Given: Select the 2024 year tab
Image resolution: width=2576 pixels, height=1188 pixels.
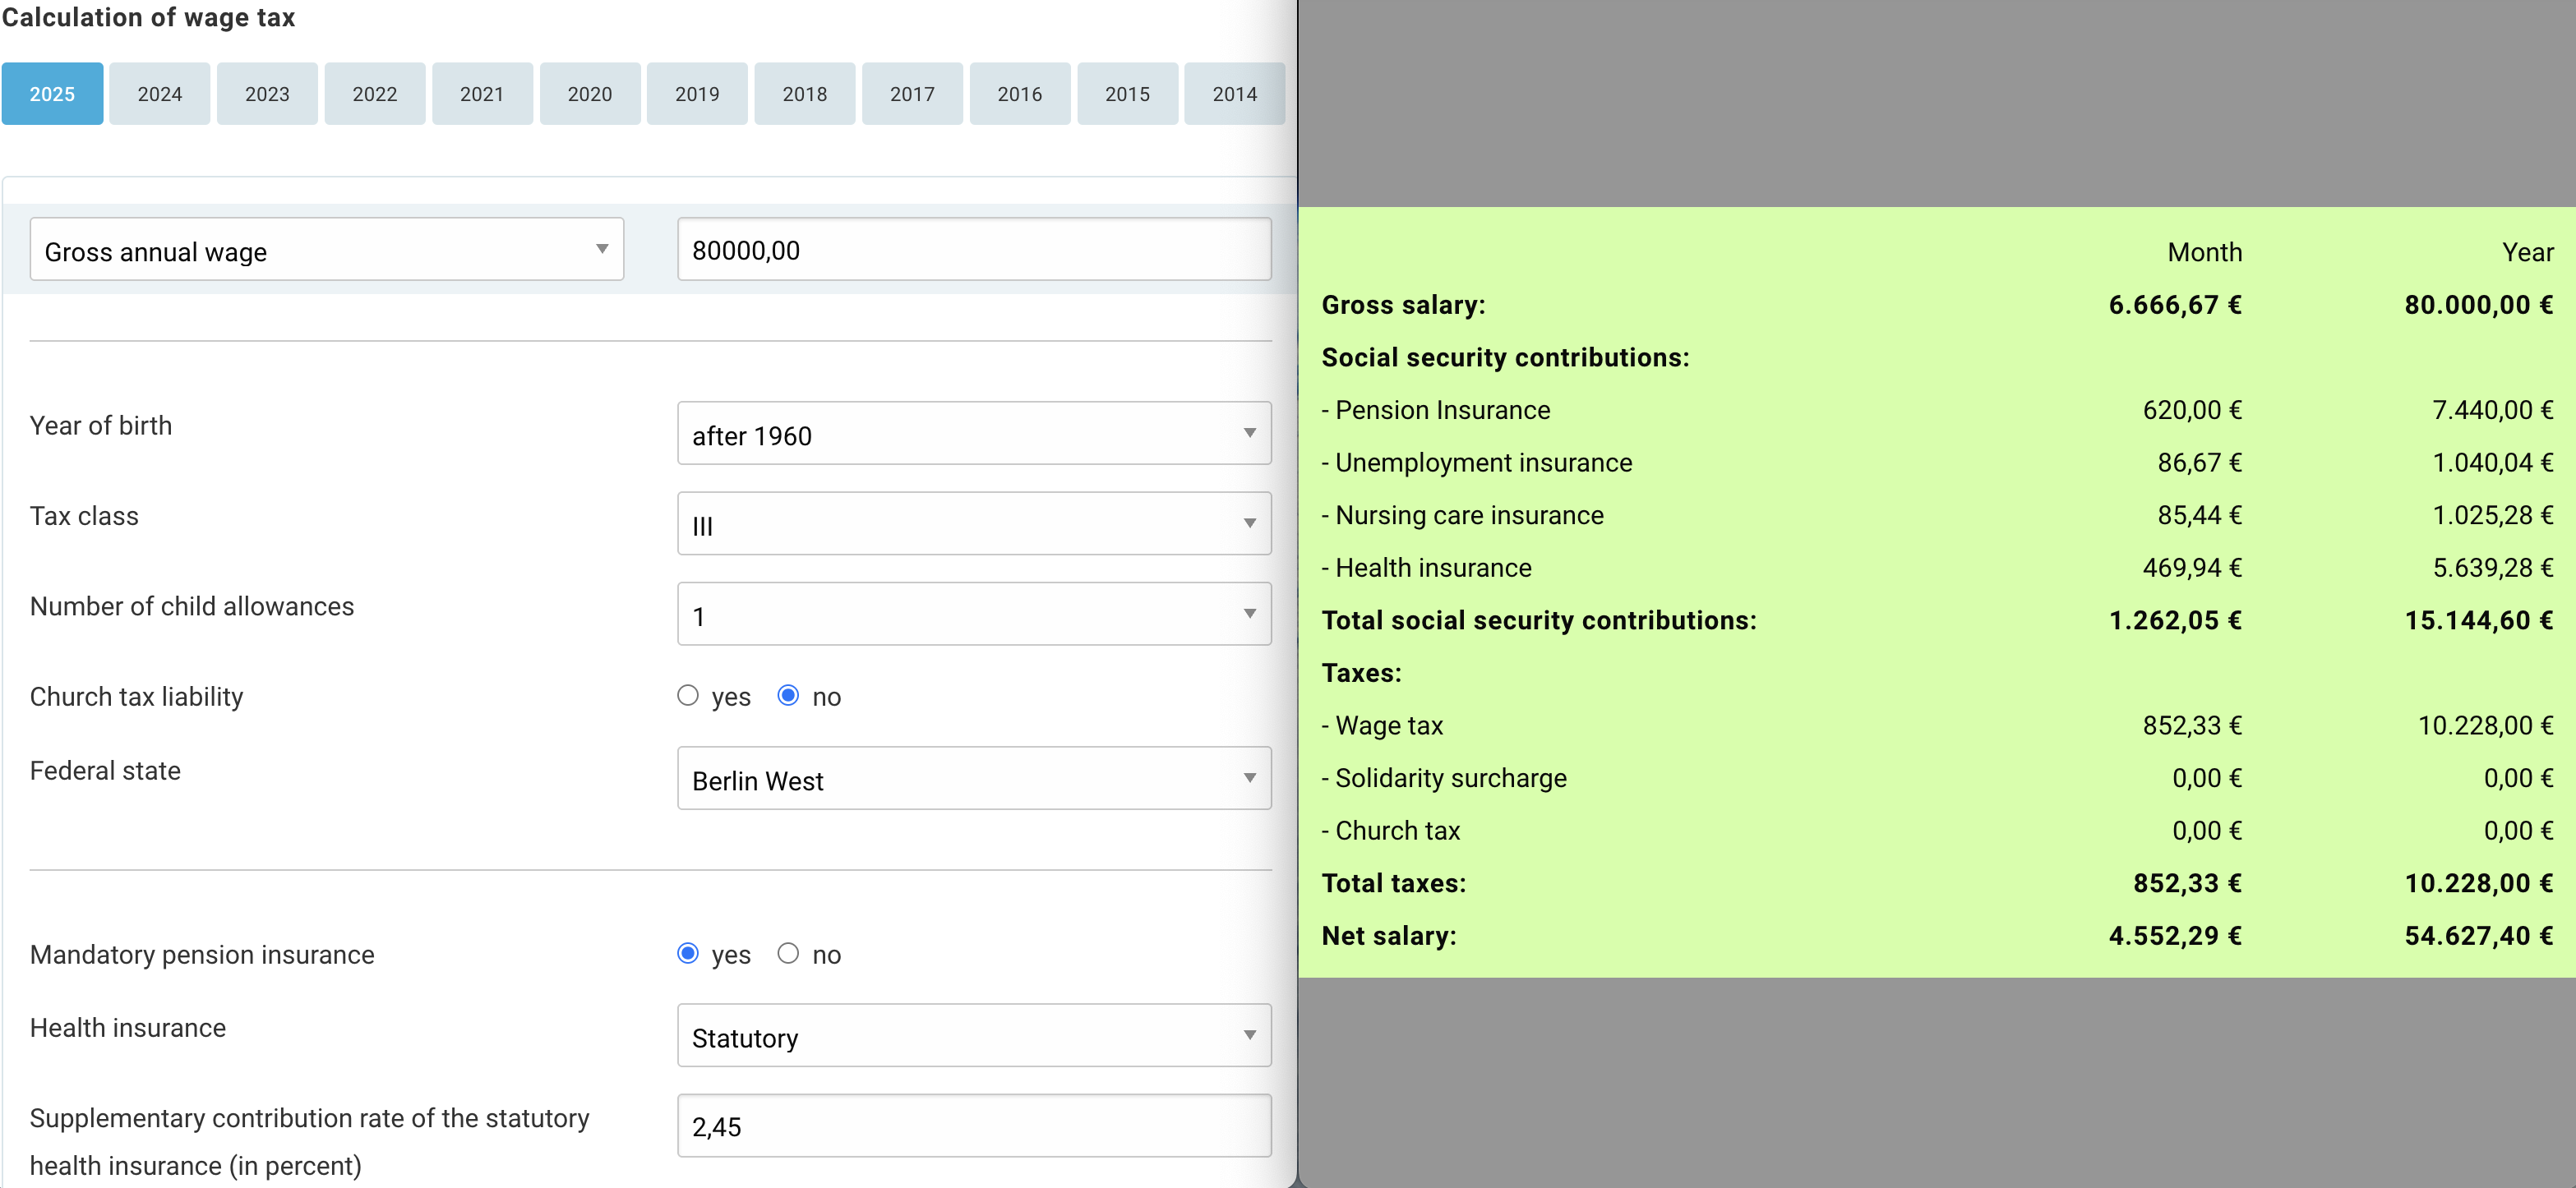Looking at the screenshot, I should [x=159, y=94].
